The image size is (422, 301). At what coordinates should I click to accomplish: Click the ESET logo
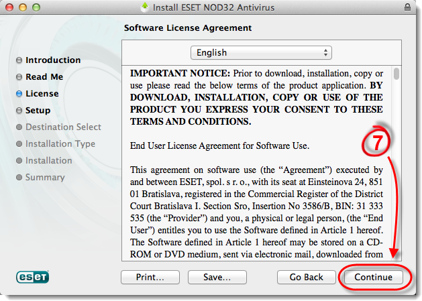(33, 277)
